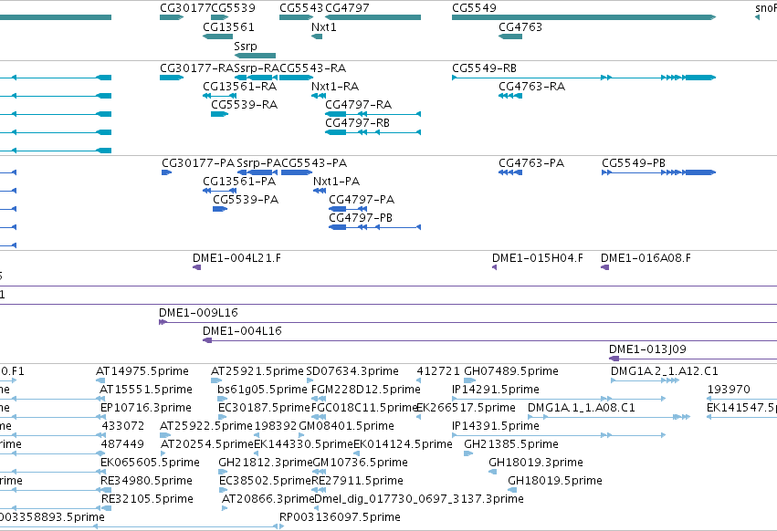Click the CG4797-RB transcript label
This screenshot has width=777, height=531.
coord(357,123)
